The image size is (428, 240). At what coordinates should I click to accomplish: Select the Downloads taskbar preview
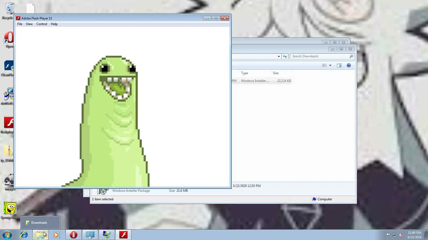point(40,223)
